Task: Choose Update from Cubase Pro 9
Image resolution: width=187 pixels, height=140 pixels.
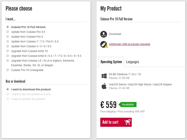Action: pyautogui.click(x=8, y=37)
